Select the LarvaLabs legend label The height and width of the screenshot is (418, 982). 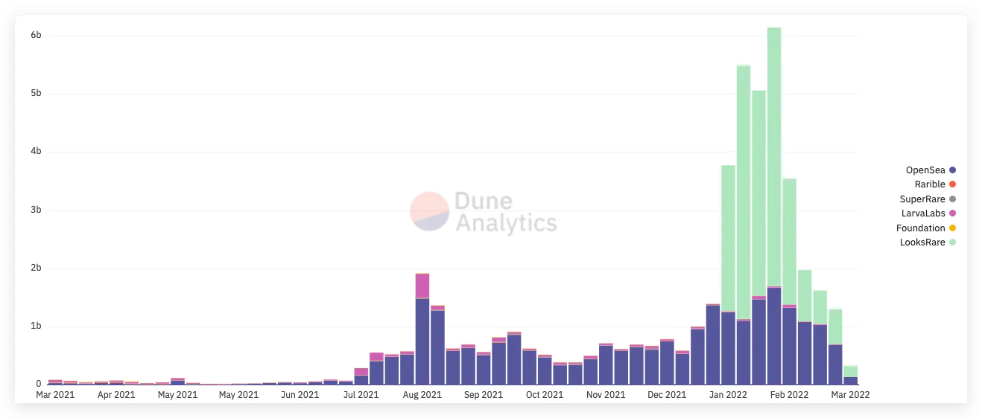pyautogui.click(x=923, y=213)
